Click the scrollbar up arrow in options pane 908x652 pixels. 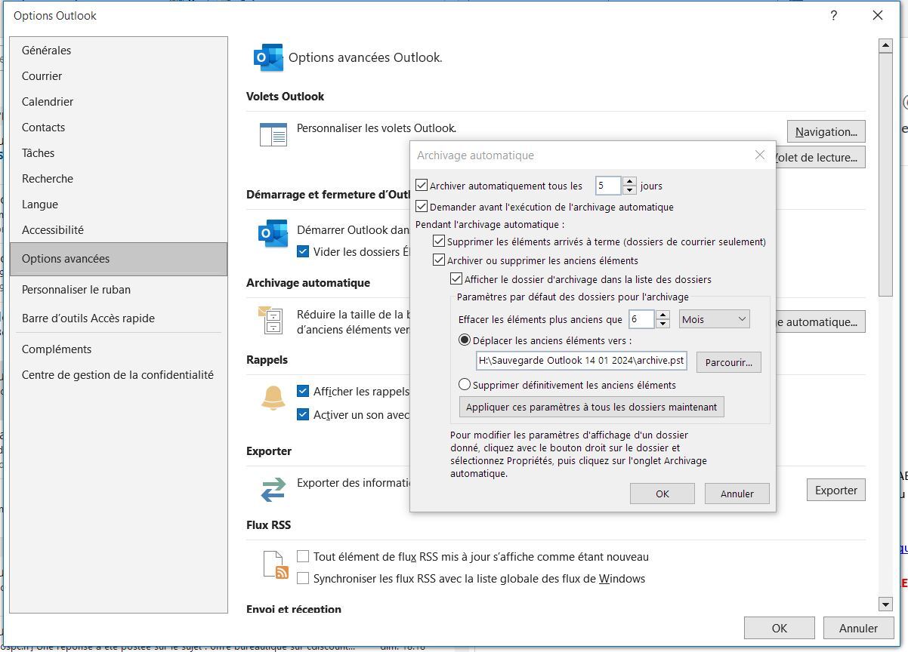tap(886, 46)
